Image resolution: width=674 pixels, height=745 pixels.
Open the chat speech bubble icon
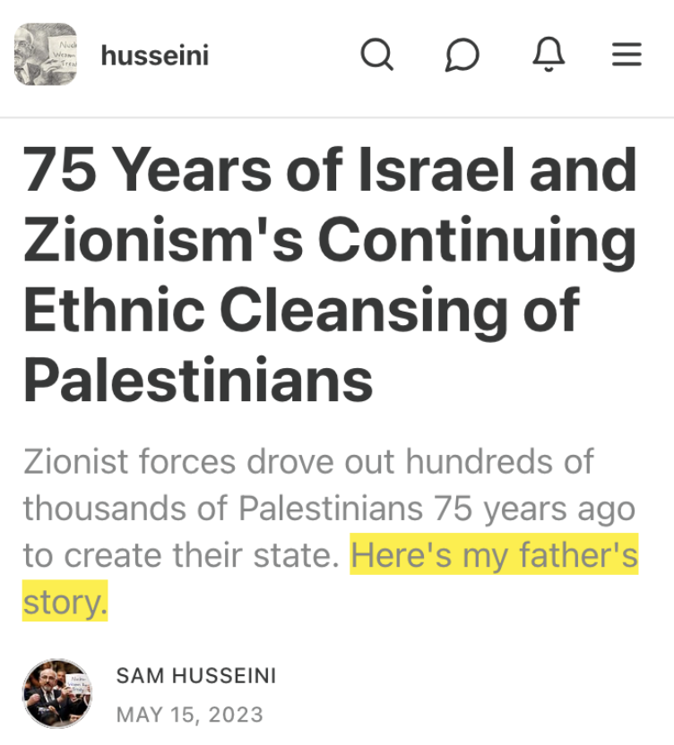pos(462,56)
